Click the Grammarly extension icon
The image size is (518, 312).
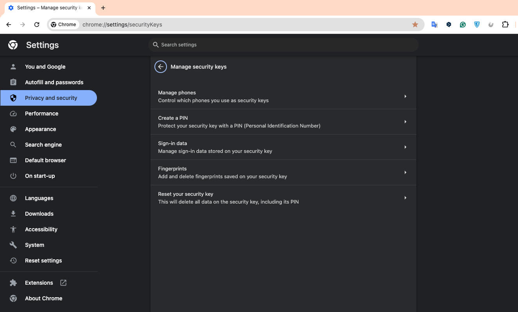(463, 25)
